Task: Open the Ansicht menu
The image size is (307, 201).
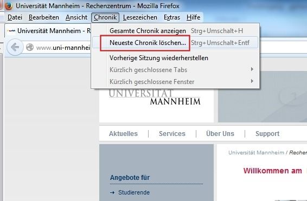Action: (x=76, y=17)
